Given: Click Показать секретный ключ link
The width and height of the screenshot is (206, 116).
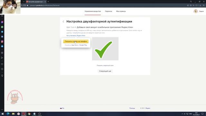Looking at the screenshot, I should pos(105,65).
